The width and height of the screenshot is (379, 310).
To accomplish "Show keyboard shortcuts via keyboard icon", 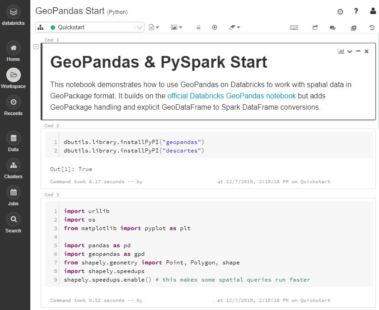I will (294, 28).
